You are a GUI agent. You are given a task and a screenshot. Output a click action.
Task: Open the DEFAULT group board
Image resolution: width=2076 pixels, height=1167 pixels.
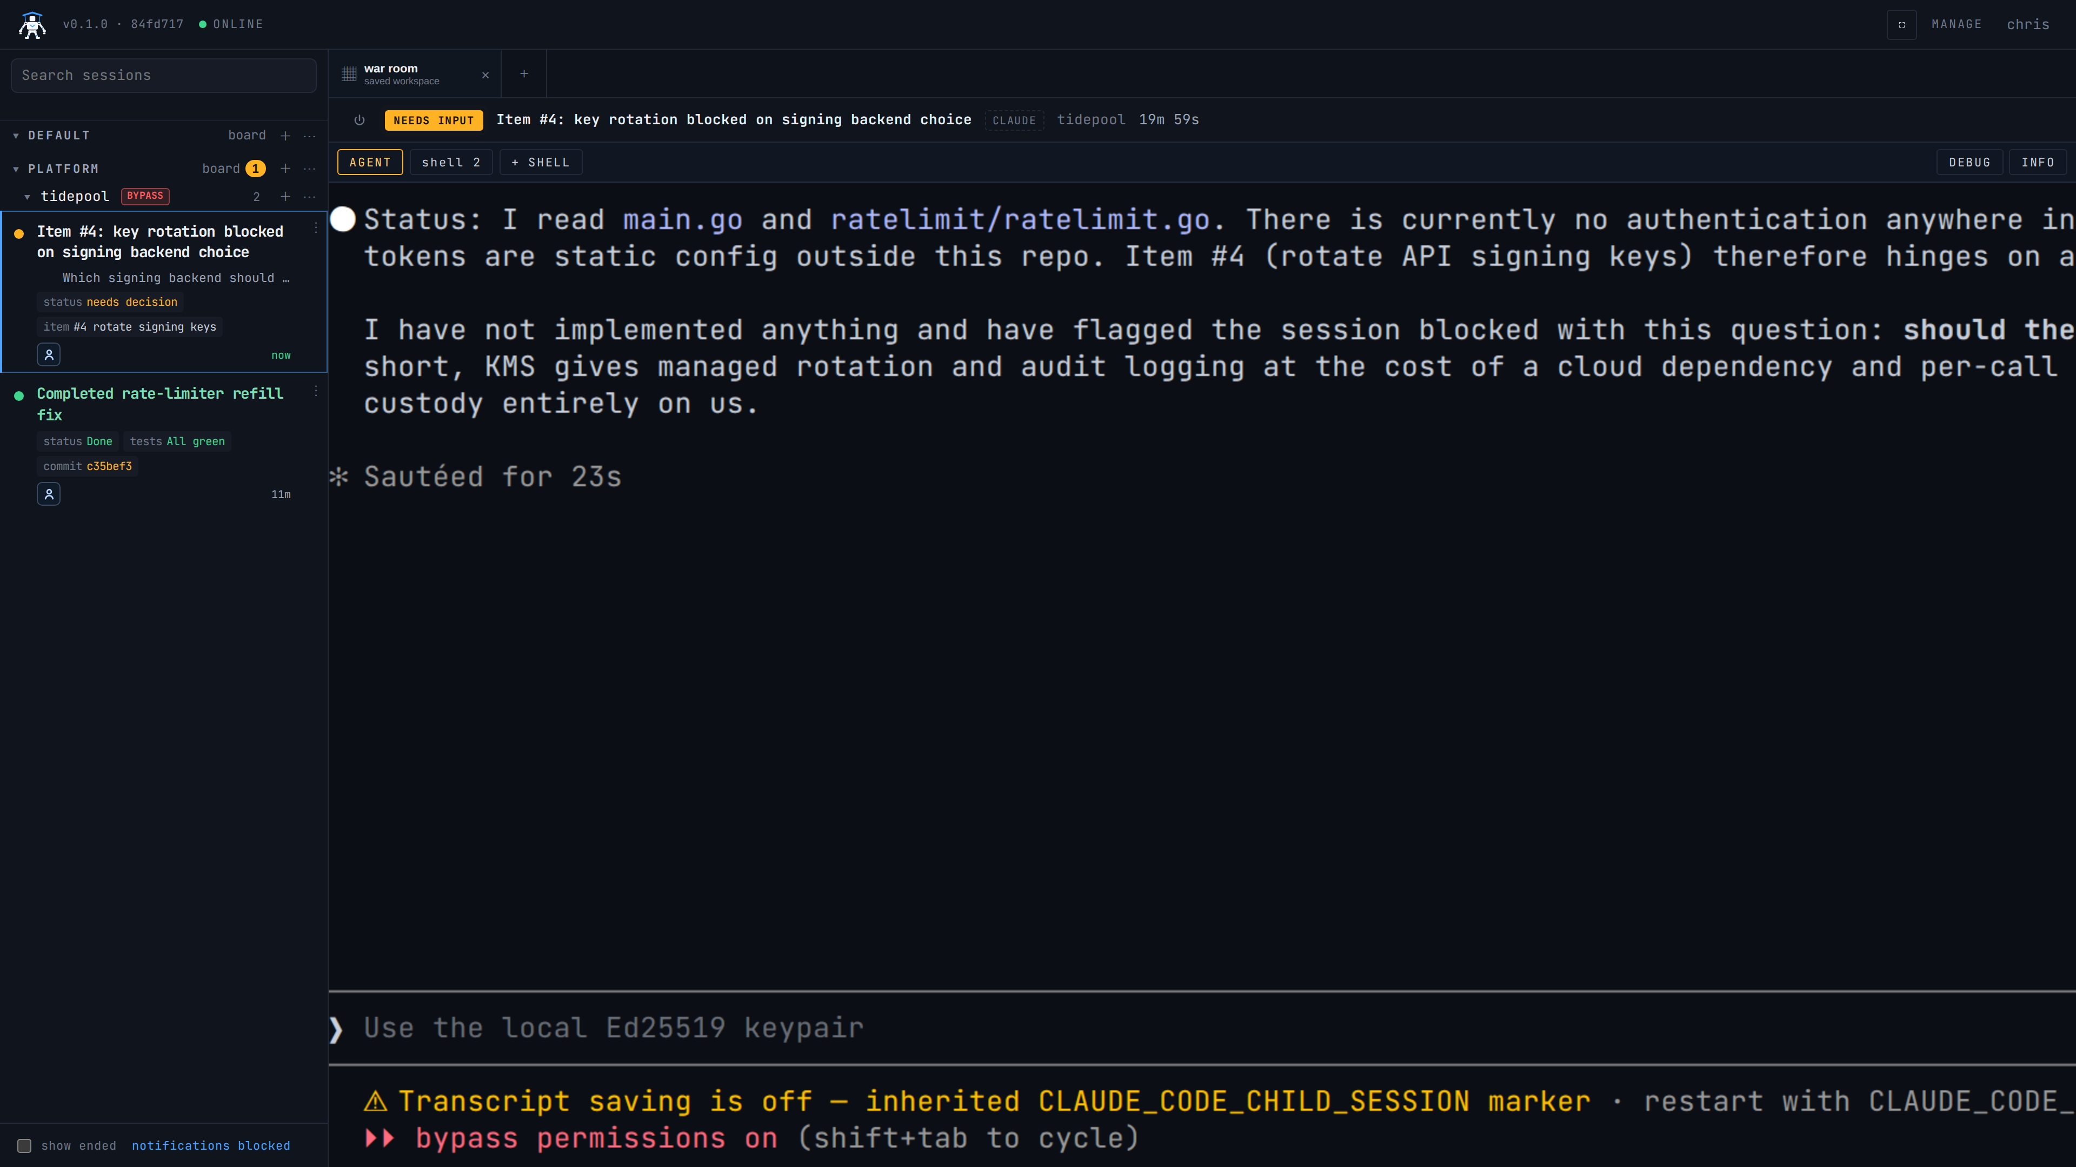click(247, 135)
